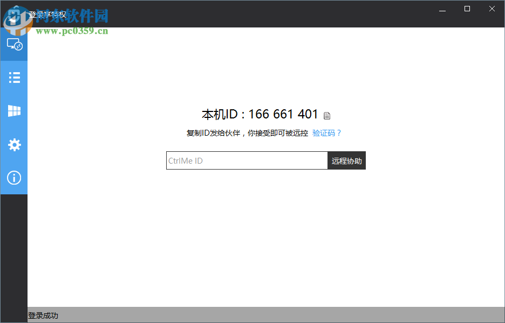
Task: Minimize the CtrlMe window
Action: [x=441, y=9]
